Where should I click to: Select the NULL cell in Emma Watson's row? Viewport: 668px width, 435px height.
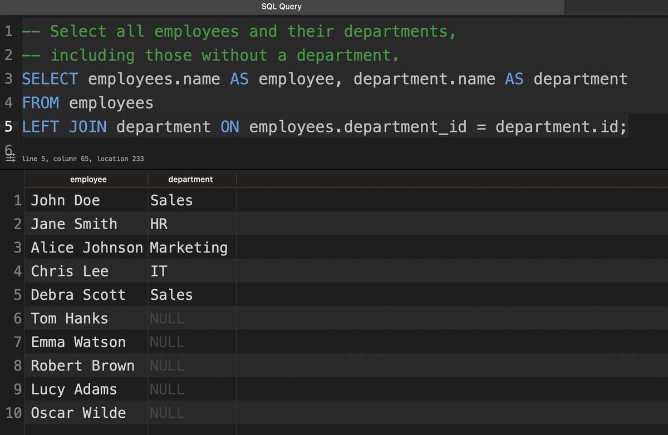pos(193,342)
